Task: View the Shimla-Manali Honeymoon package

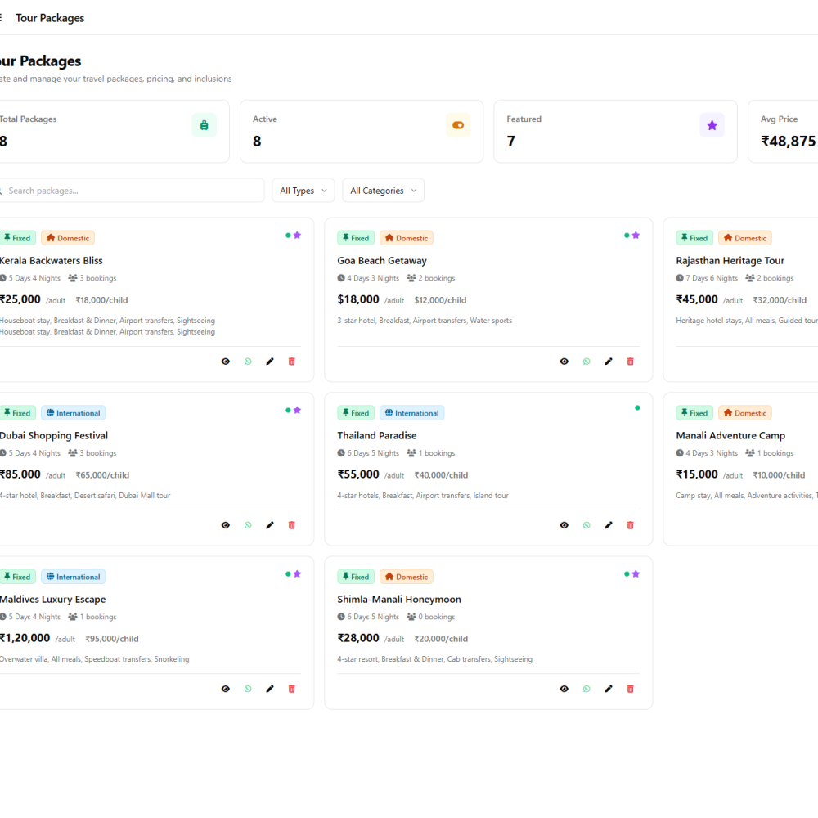Action: click(x=564, y=689)
